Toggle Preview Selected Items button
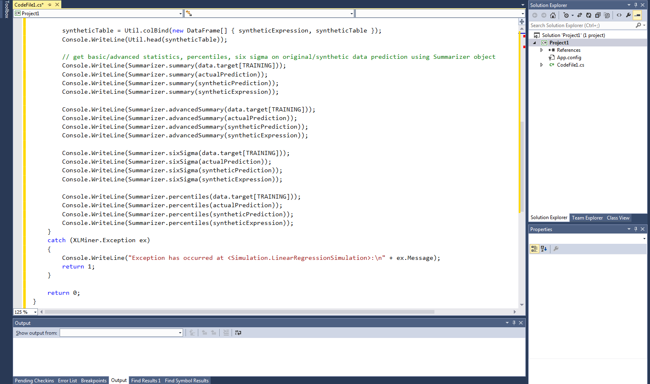 [x=637, y=15]
